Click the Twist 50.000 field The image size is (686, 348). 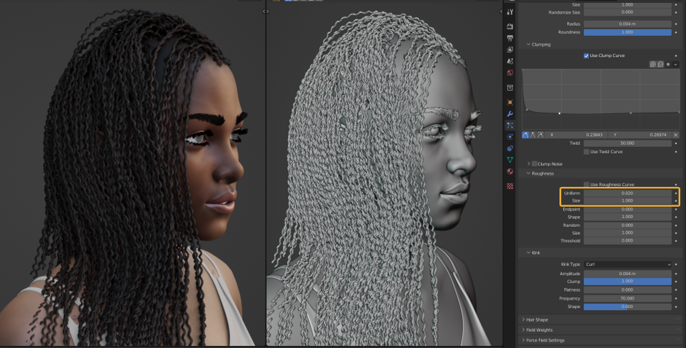pyautogui.click(x=627, y=143)
